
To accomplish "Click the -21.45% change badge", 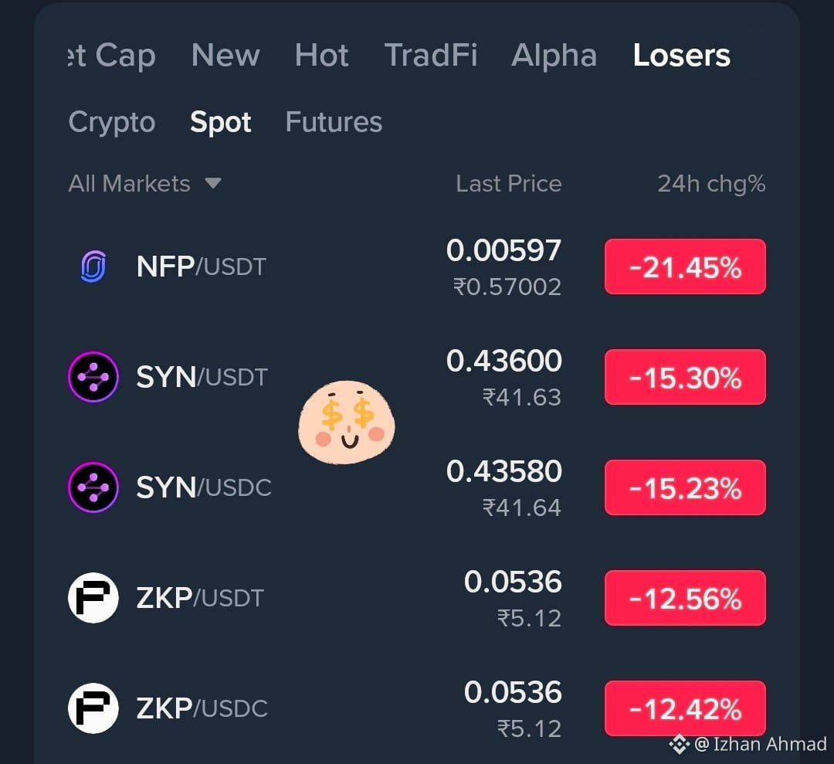I will 685,267.
